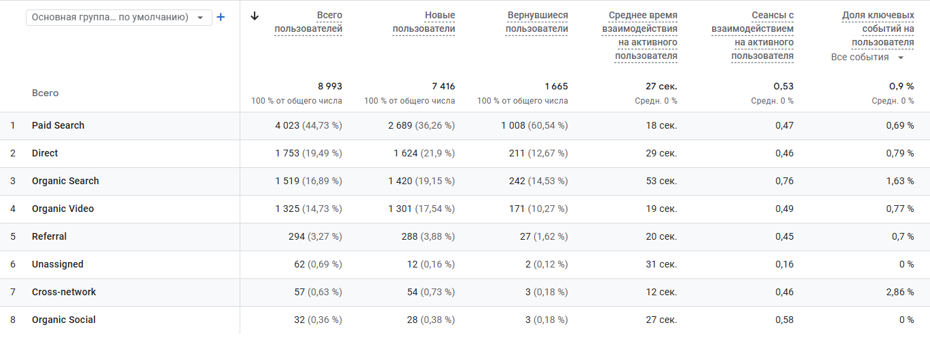
Task: Click the Cross-network row label
Action: point(64,292)
